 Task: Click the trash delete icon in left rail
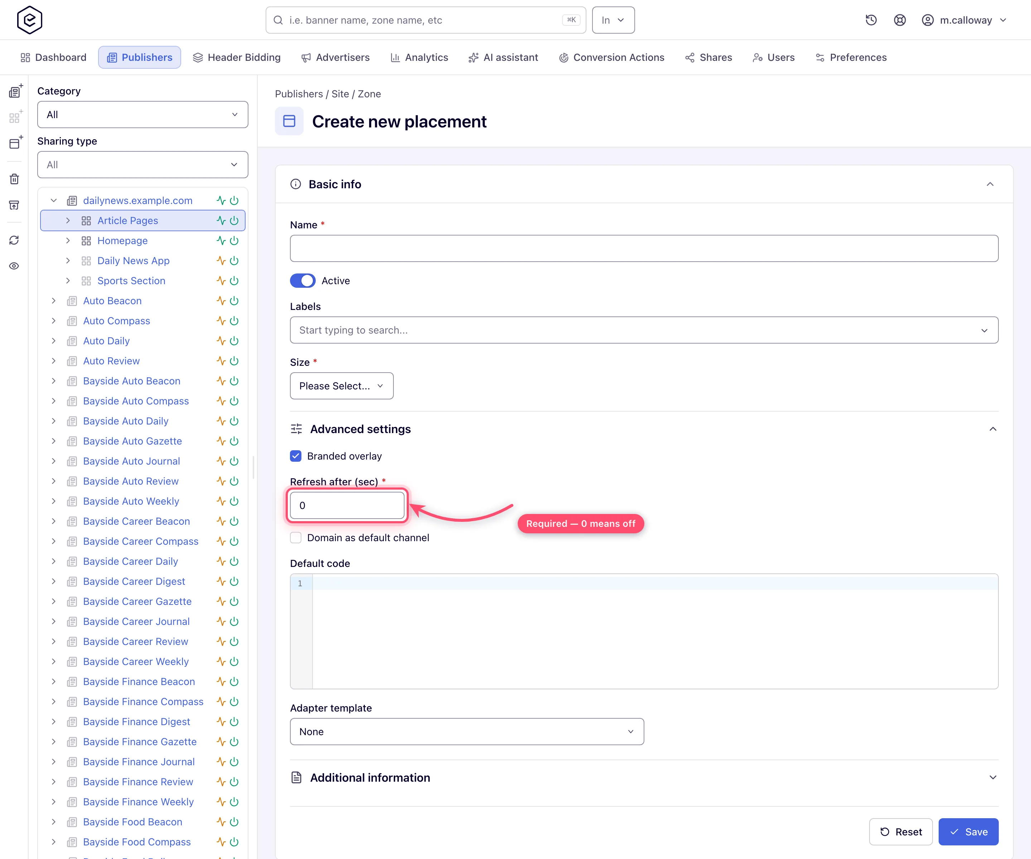click(x=14, y=179)
